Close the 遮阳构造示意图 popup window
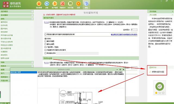174x104 pixels. click(123, 69)
